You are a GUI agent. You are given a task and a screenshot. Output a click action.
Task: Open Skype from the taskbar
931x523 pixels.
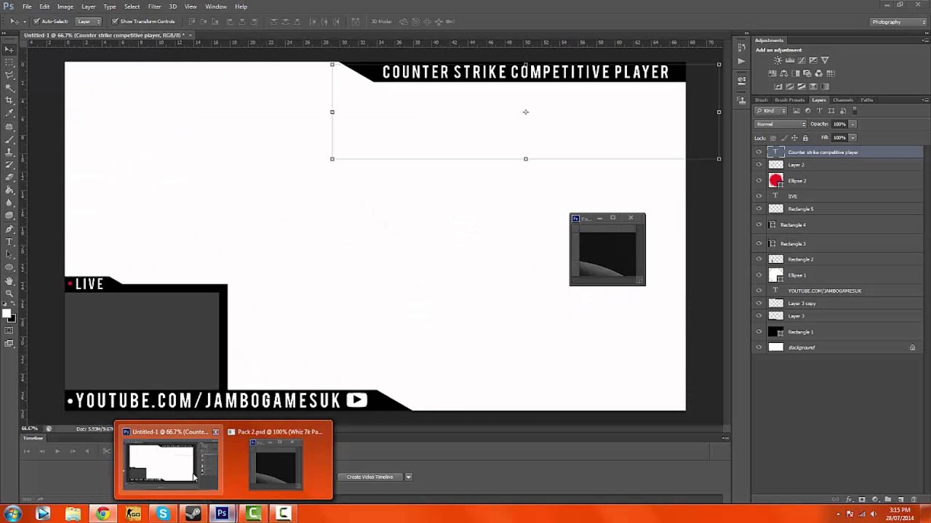pos(162,514)
